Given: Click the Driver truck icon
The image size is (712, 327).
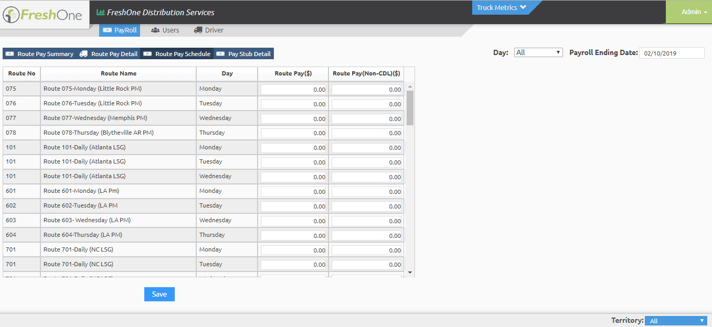Looking at the screenshot, I should (198, 30).
